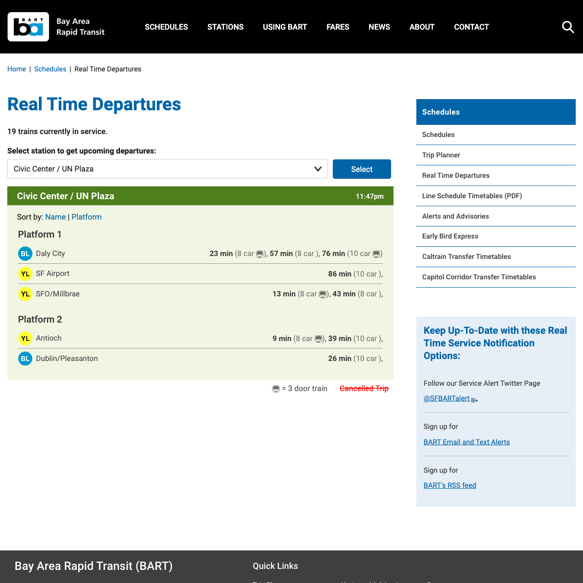Screen dimensions: 583x583
Task: Click the BART logo
Action: point(28,27)
